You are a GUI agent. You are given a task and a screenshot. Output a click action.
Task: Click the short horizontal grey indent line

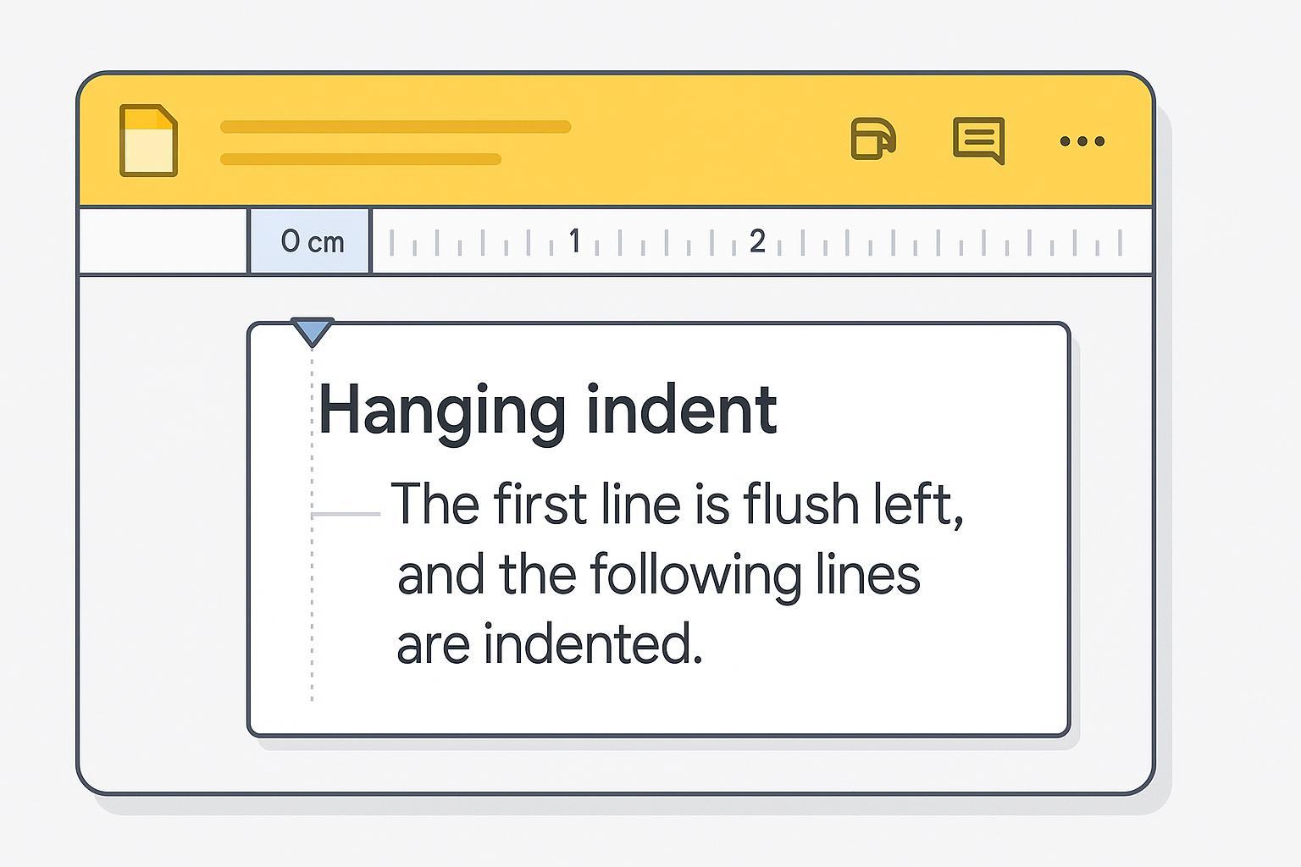click(346, 514)
